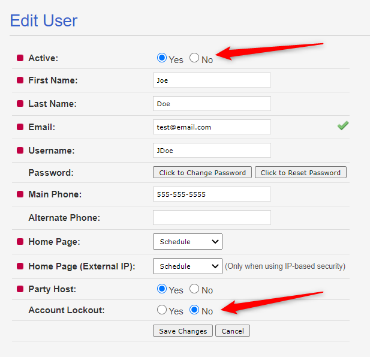
Task: Click the Account Lockout label
Action: coord(67,310)
